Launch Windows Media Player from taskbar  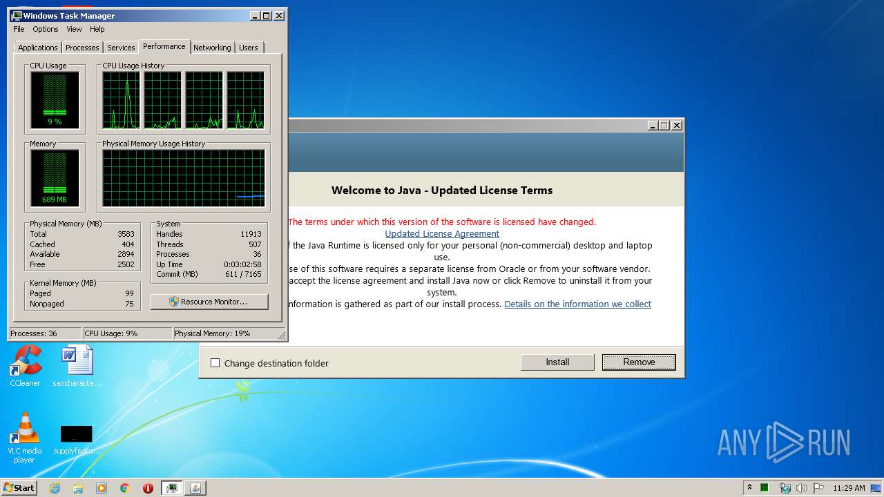(102, 488)
